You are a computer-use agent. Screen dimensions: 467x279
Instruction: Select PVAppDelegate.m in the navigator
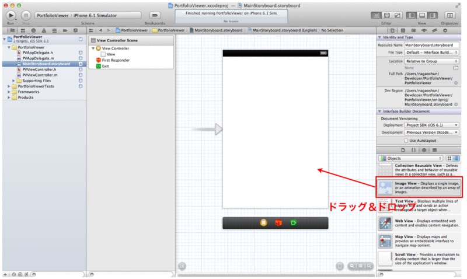38,58
